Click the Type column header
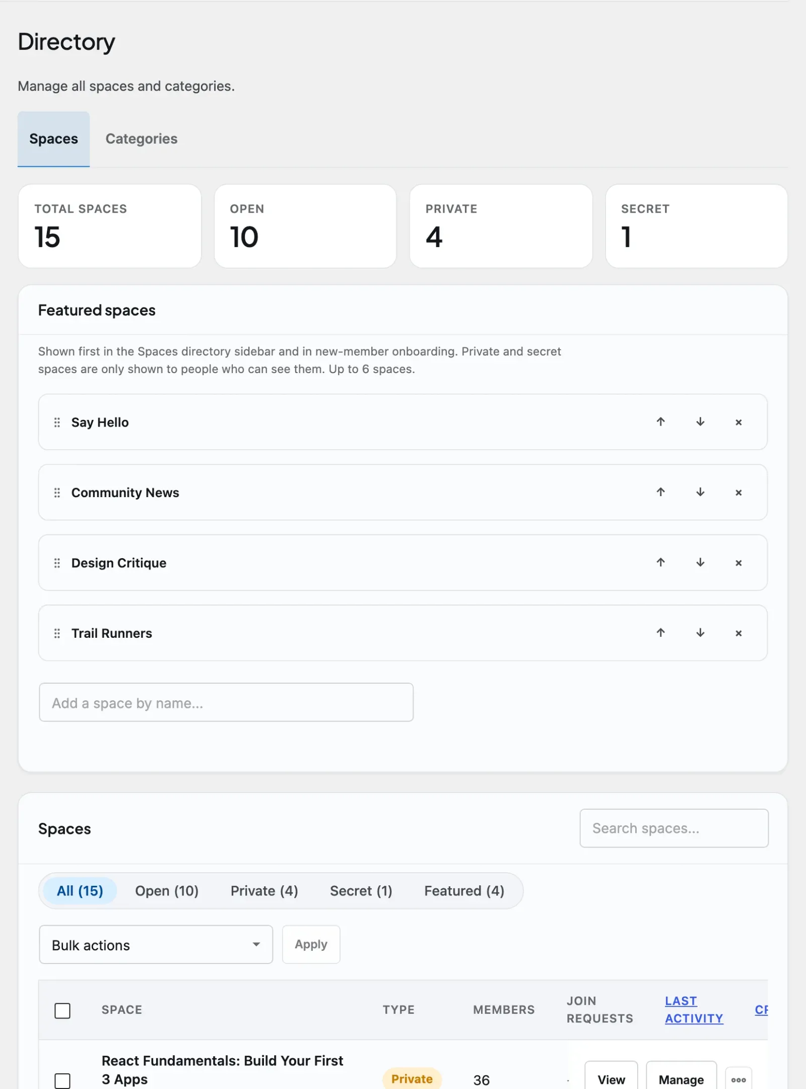The height and width of the screenshot is (1089, 806). (398, 1010)
